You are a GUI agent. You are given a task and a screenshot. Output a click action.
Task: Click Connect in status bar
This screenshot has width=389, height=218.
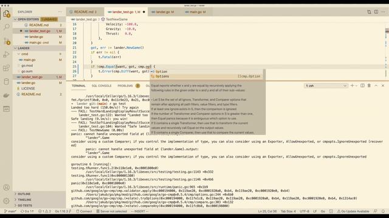84,211
